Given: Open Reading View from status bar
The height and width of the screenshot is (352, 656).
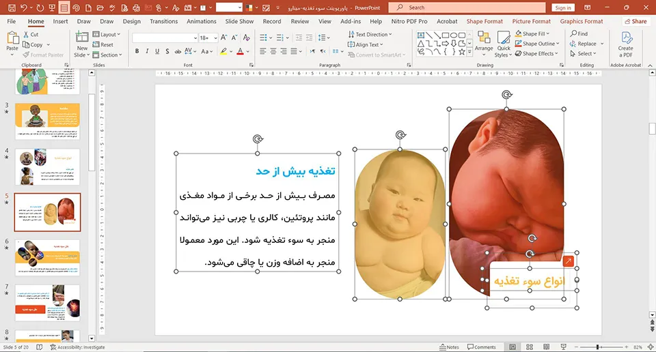Looking at the screenshot, I should click(547, 347).
